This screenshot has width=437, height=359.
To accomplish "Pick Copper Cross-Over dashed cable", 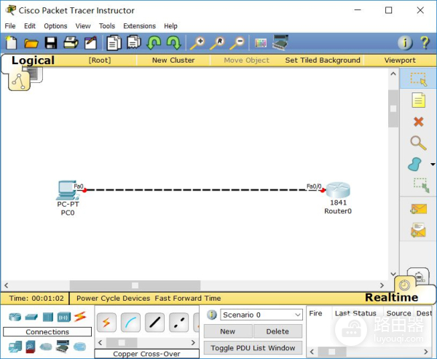I will (178, 323).
